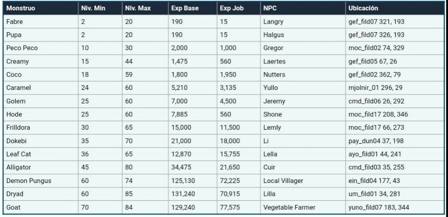
Task: Click the Demon Pungus cell
Action: tap(29, 181)
